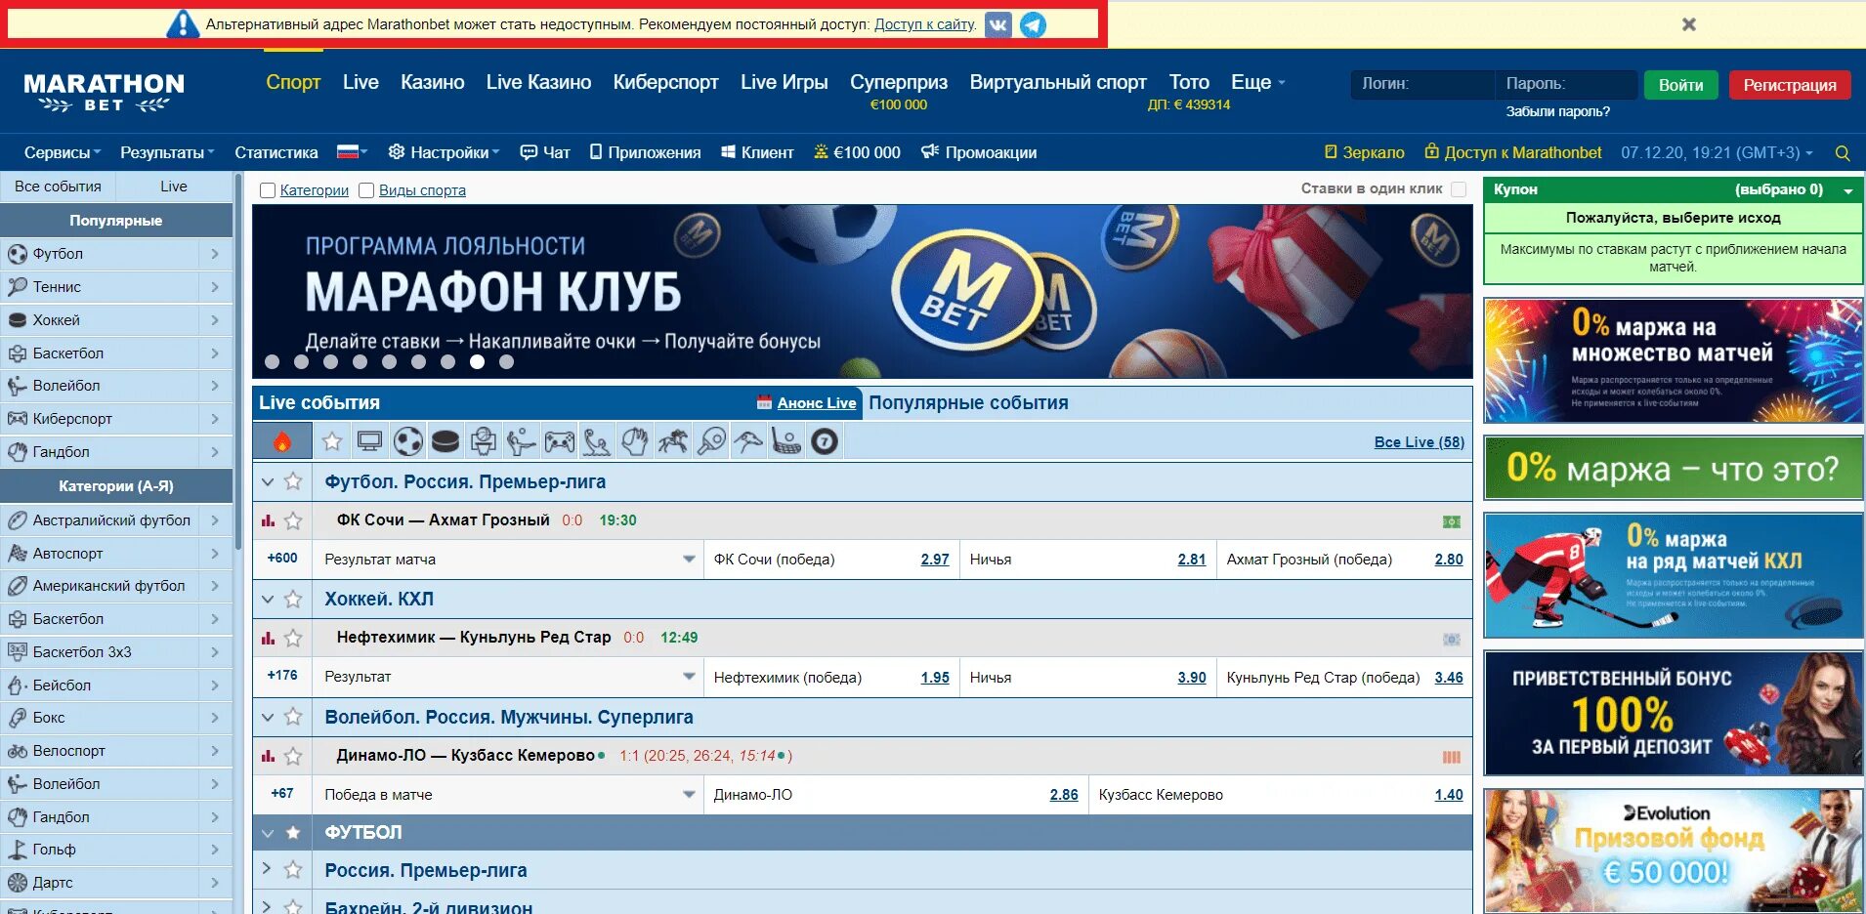Click the football pitch icon in ФК Сочи row

click(x=1452, y=521)
